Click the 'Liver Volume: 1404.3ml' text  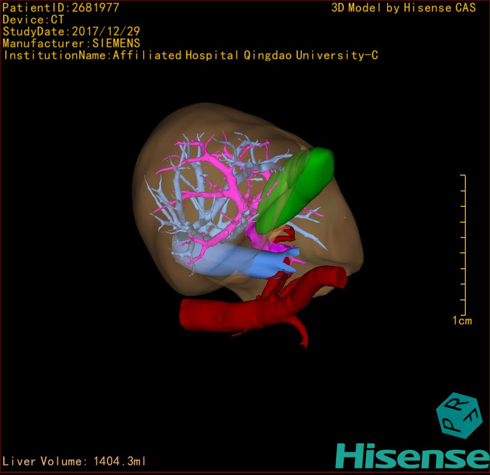tap(74, 461)
